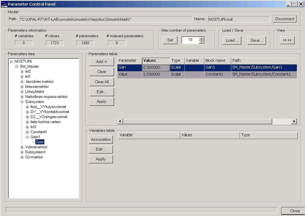This screenshot has width=305, height=216.
Task: Minimize the Parameter Control Panel window
Action: (x=288, y=4)
